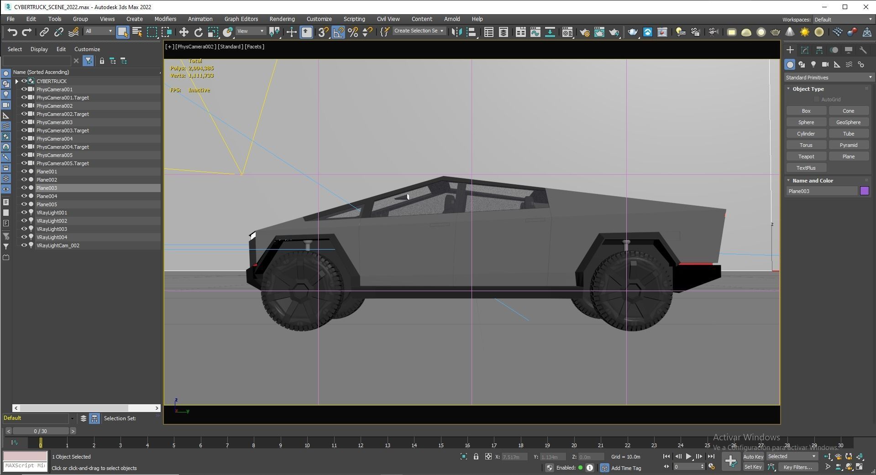Click the Mirror tool icon

coord(456,32)
